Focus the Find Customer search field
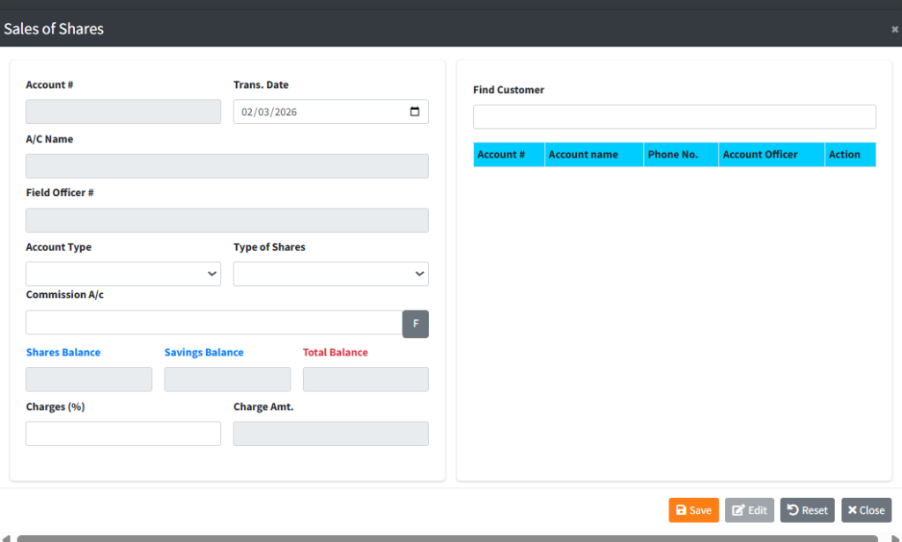The height and width of the screenshot is (542, 902). pos(674,117)
